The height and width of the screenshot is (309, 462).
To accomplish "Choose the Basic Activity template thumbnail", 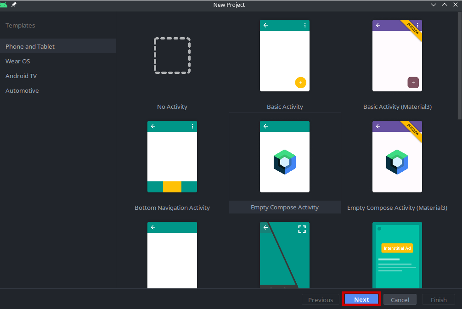I will click(285, 56).
